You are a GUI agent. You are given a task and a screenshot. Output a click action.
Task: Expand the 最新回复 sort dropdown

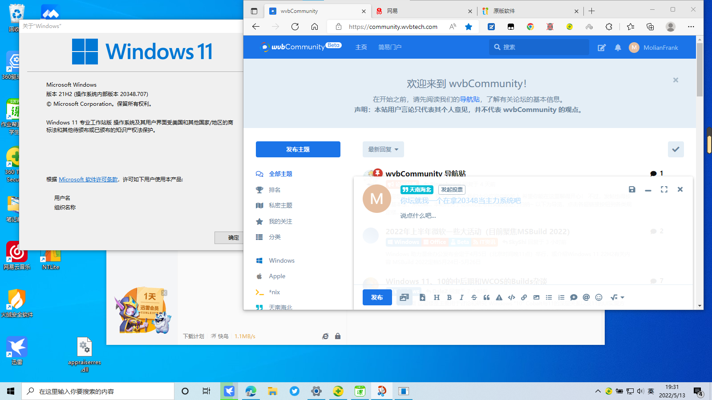coord(383,149)
